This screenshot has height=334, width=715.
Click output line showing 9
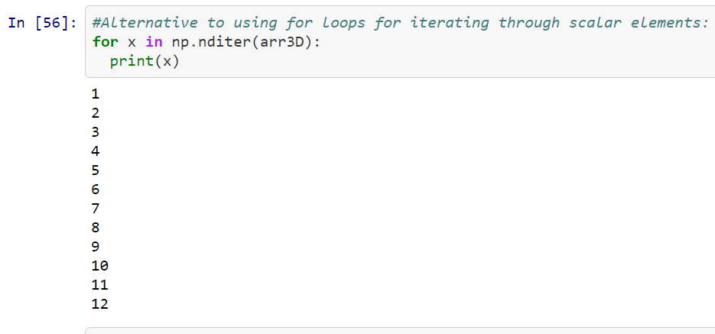[96, 247]
